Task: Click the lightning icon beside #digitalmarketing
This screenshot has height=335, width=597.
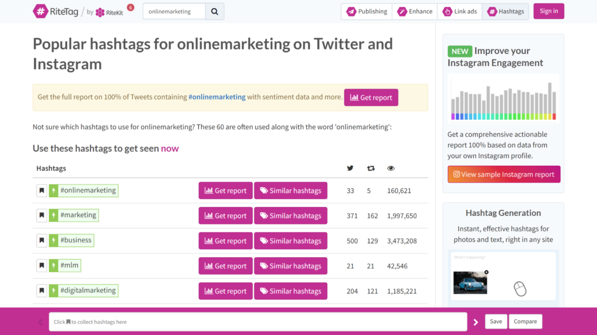Action: coord(54,291)
